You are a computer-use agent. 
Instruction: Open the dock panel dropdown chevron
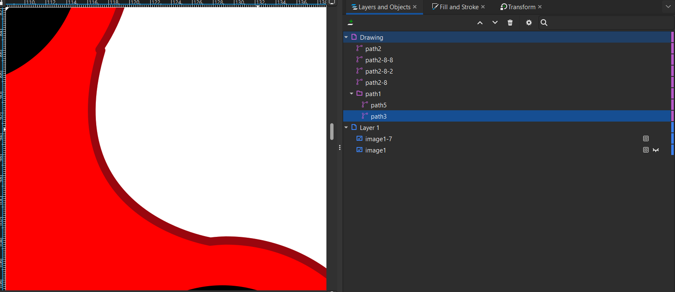[668, 7]
